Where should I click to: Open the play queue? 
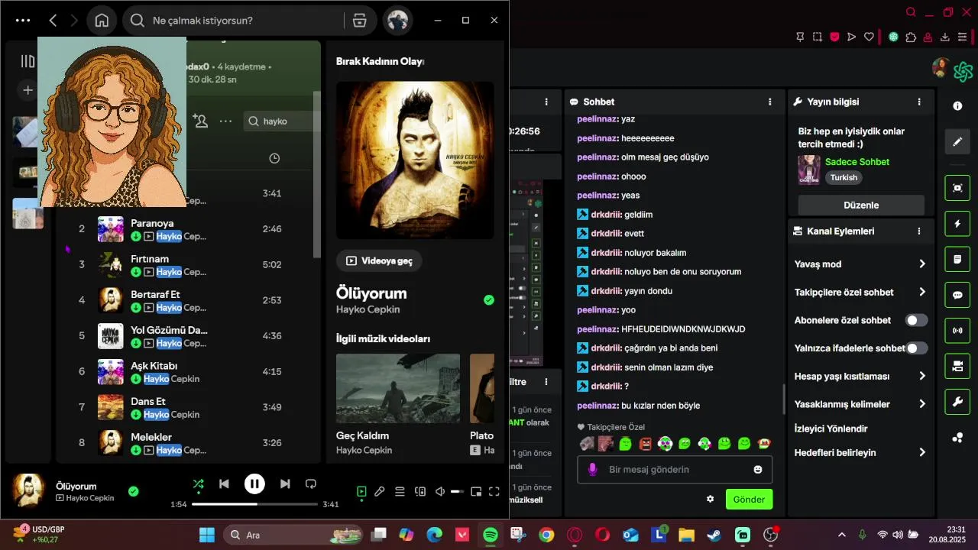pyautogui.click(x=400, y=492)
